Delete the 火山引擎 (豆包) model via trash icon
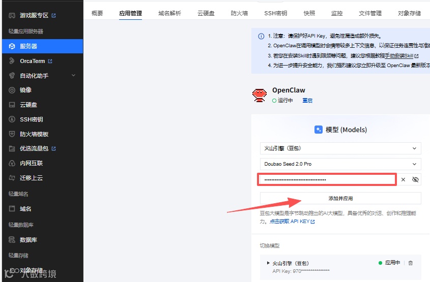Screen dimensions: 430x282 (411, 263)
